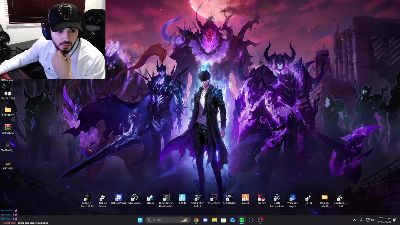Open Google Chrome from the taskbar
Viewport: 400px width, 225px height.
point(196,220)
